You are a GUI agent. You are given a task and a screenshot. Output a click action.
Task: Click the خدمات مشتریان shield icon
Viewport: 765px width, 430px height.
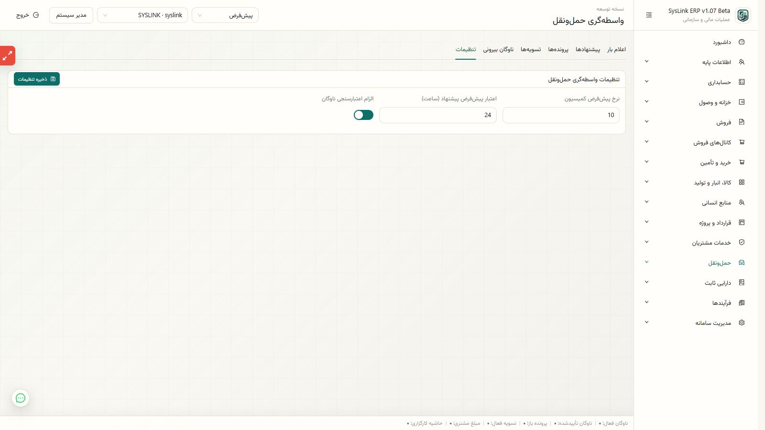(742, 243)
